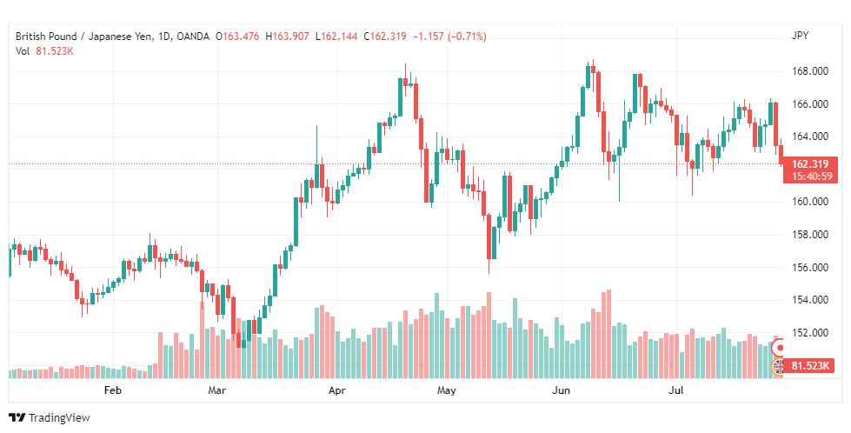
Task: Select the Vol indicator legend label
Action: tap(23, 50)
